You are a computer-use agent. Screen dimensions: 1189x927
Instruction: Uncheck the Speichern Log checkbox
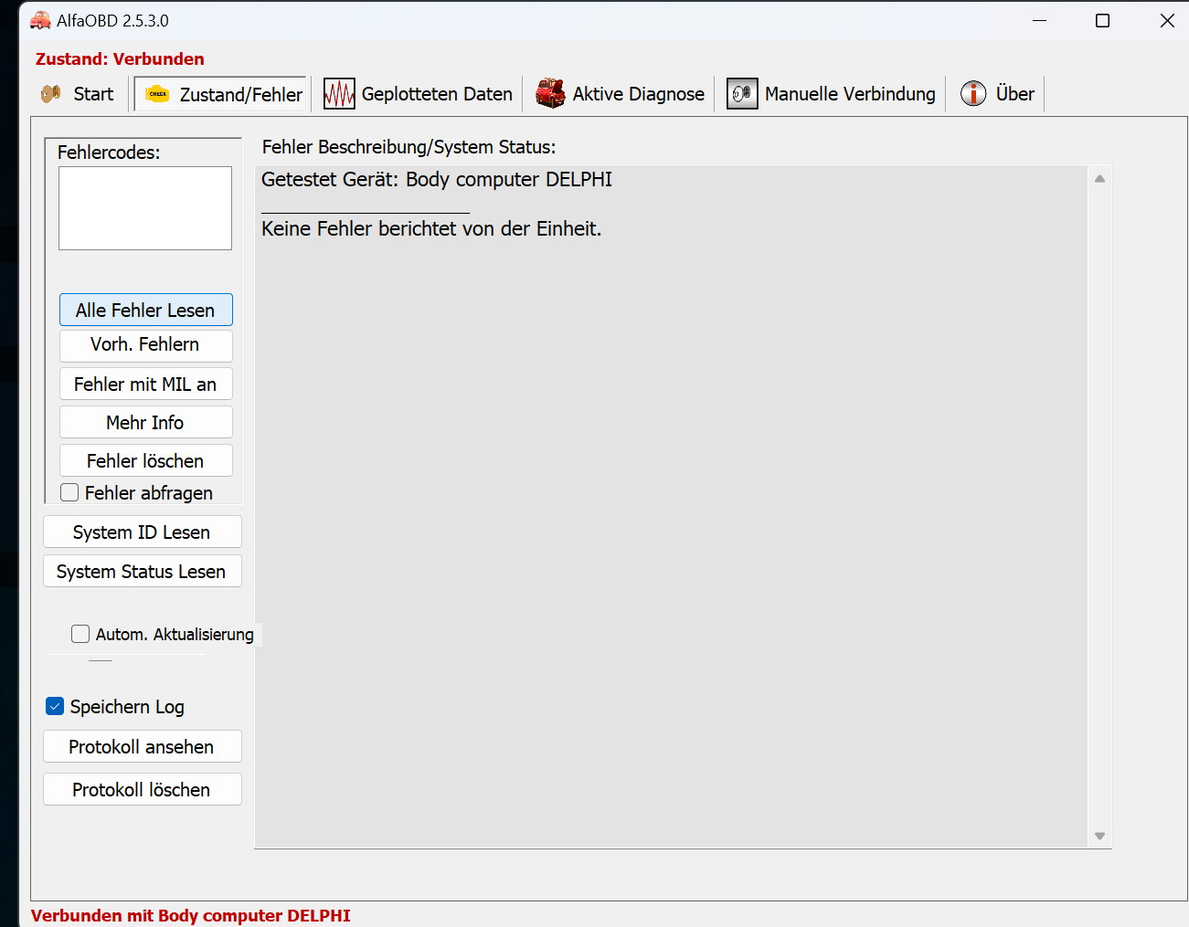point(55,706)
